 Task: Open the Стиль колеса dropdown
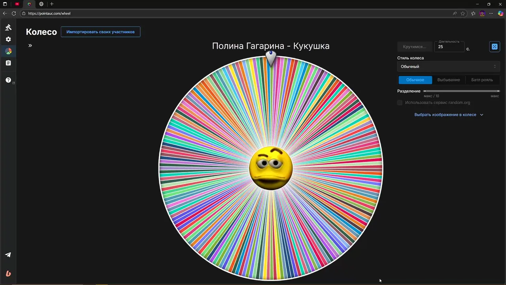click(448, 66)
